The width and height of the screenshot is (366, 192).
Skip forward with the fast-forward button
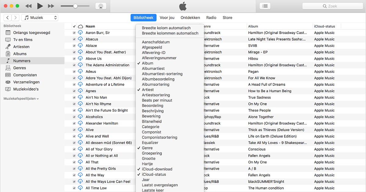click(x=51, y=6)
